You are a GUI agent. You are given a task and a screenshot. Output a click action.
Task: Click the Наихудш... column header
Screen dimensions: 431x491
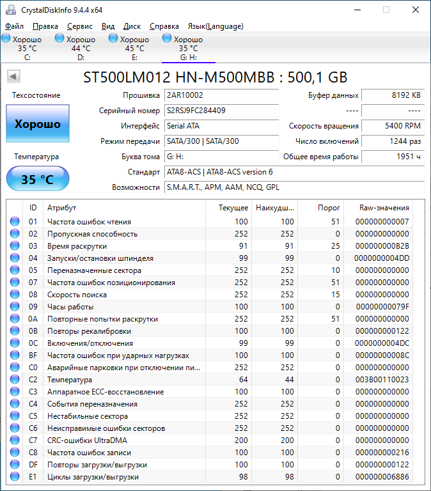pyautogui.click(x=275, y=208)
